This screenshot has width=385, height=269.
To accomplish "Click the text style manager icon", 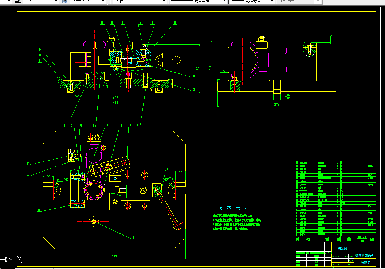I will [x=65, y=1].
